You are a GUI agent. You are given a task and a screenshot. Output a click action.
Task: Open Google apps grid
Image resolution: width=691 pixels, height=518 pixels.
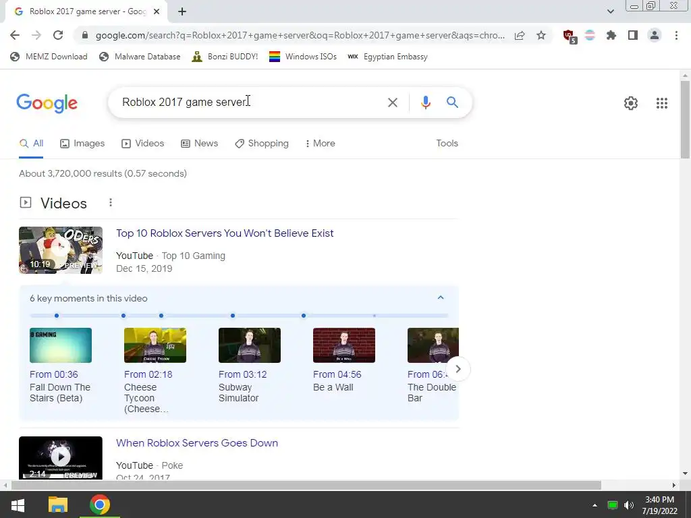click(x=661, y=103)
